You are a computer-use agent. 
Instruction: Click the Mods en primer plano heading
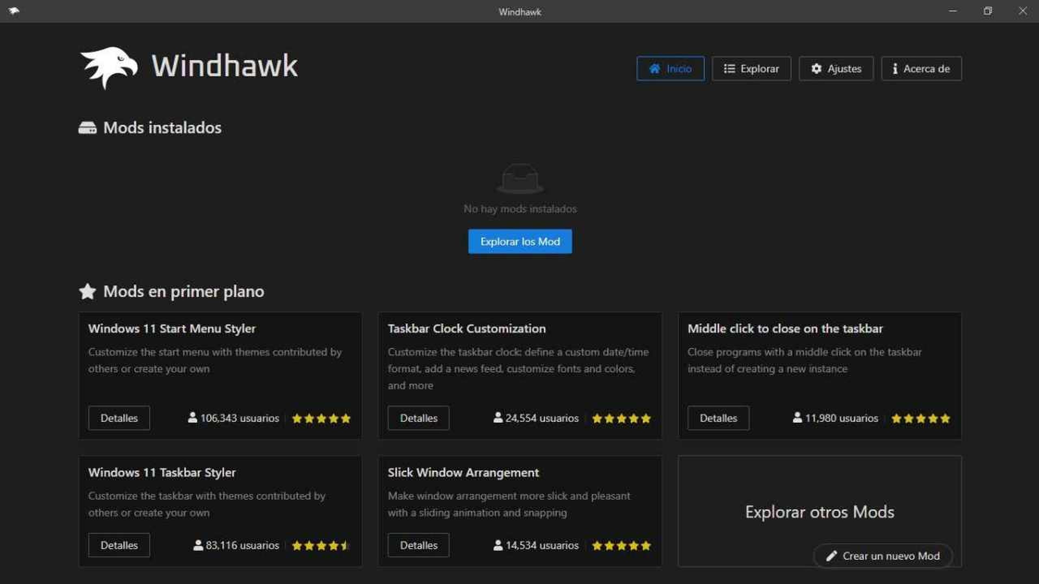pos(183,291)
